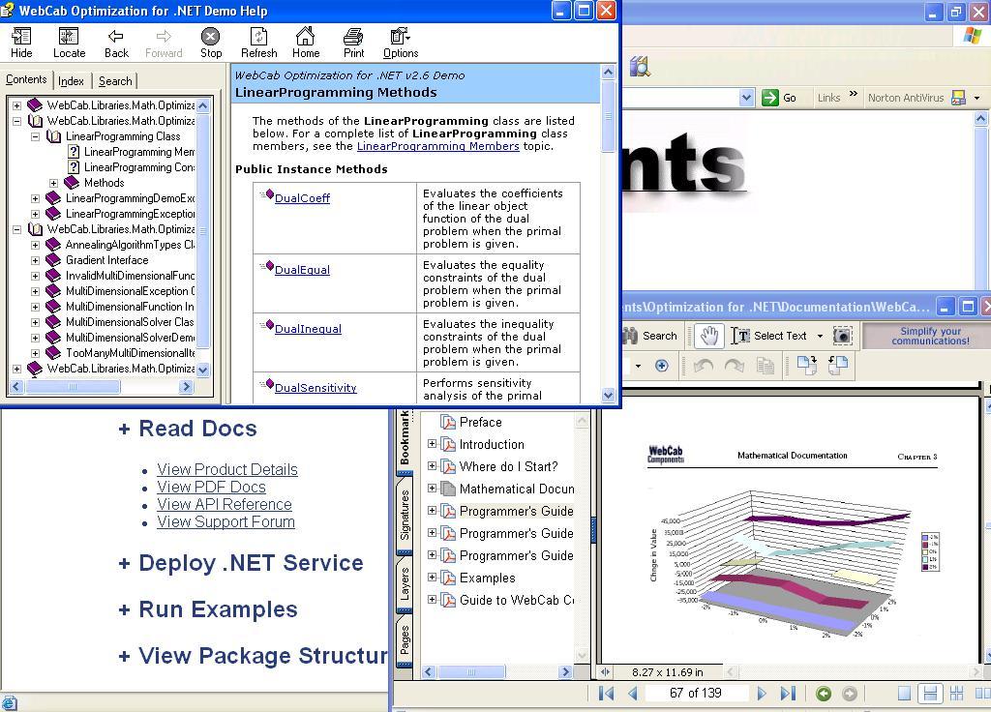This screenshot has height=712, width=991.
Task: Click the Norton AntiVirus toolbar icon
Action: (959, 98)
